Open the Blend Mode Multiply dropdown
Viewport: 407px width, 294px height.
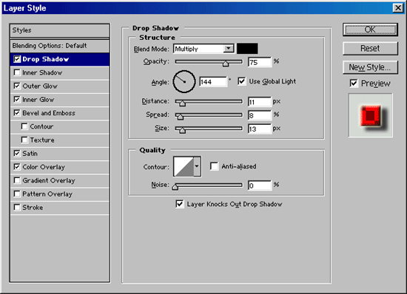203,49
